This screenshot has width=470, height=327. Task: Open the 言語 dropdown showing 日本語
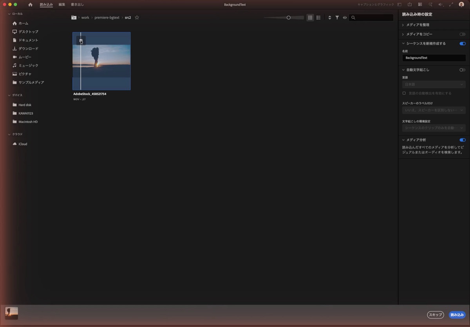[434, 84]
